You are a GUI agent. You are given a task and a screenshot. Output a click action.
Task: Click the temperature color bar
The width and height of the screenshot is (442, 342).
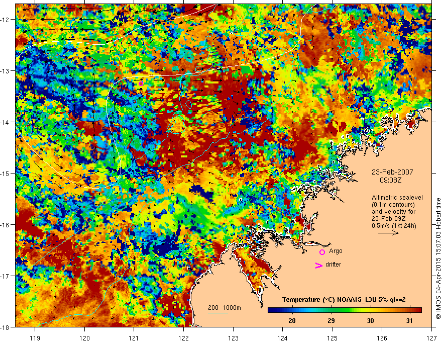pyautogui.click(x=345, y=310)
